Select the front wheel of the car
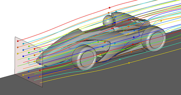 [84, 58]
